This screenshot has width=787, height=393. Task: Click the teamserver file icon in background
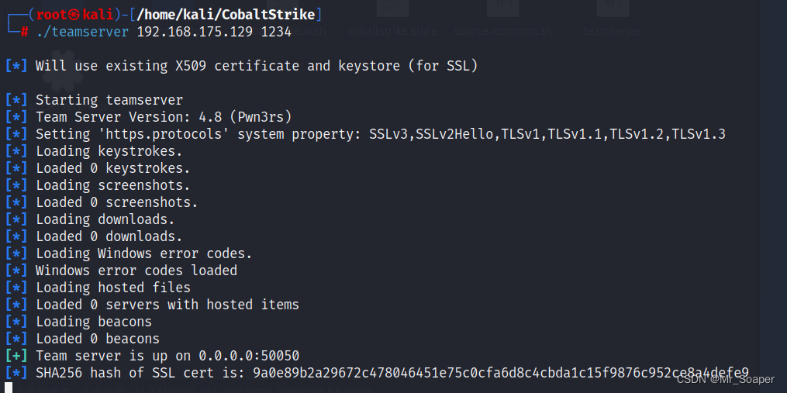click(x=613, y=9)
